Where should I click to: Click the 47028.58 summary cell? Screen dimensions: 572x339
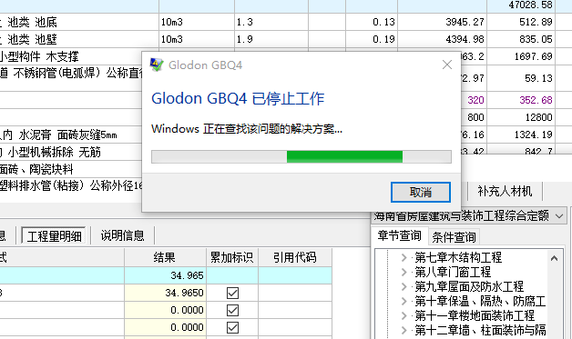(521, 5)
